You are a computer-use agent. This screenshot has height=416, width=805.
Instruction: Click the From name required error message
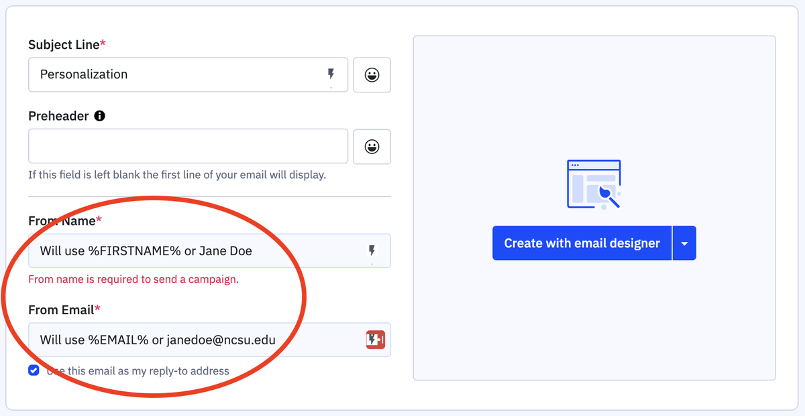pos(133,279)
